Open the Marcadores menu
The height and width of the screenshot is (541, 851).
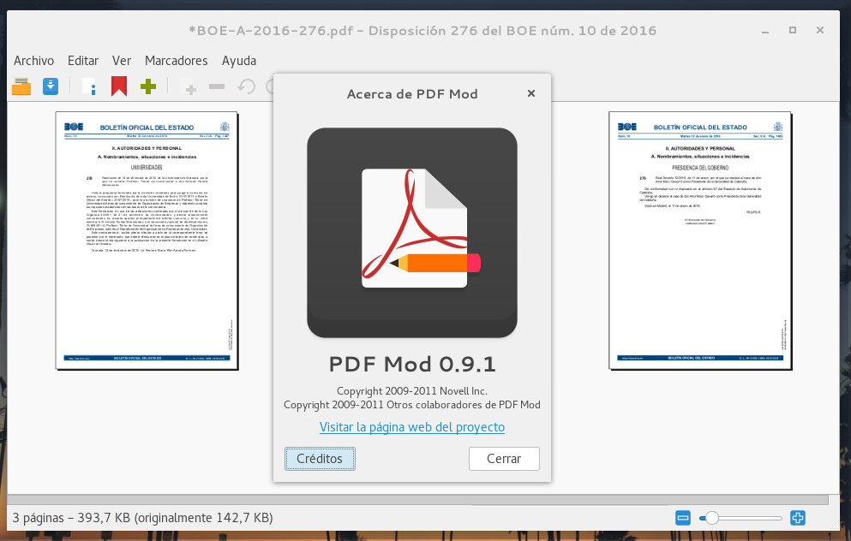177,61
